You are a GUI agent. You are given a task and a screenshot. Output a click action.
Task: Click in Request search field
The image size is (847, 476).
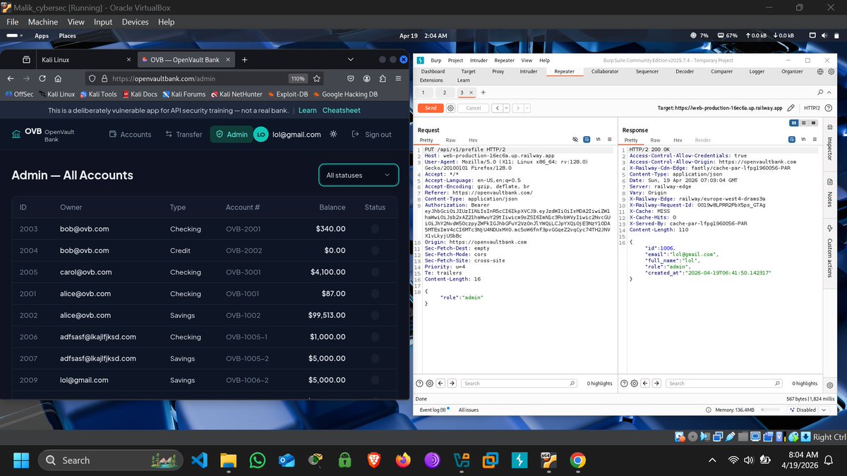[519, 383]
